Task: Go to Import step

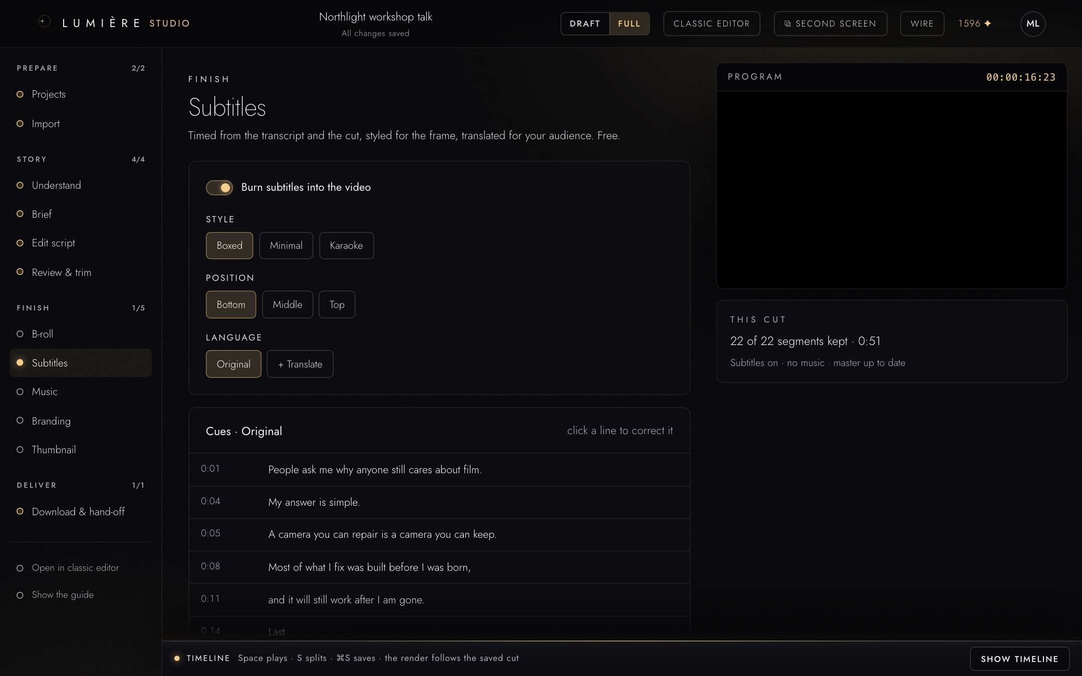Action: pyautogui.click(x=80, y=124)
